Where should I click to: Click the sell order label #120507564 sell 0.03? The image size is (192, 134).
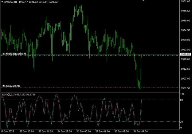point(14,54)
